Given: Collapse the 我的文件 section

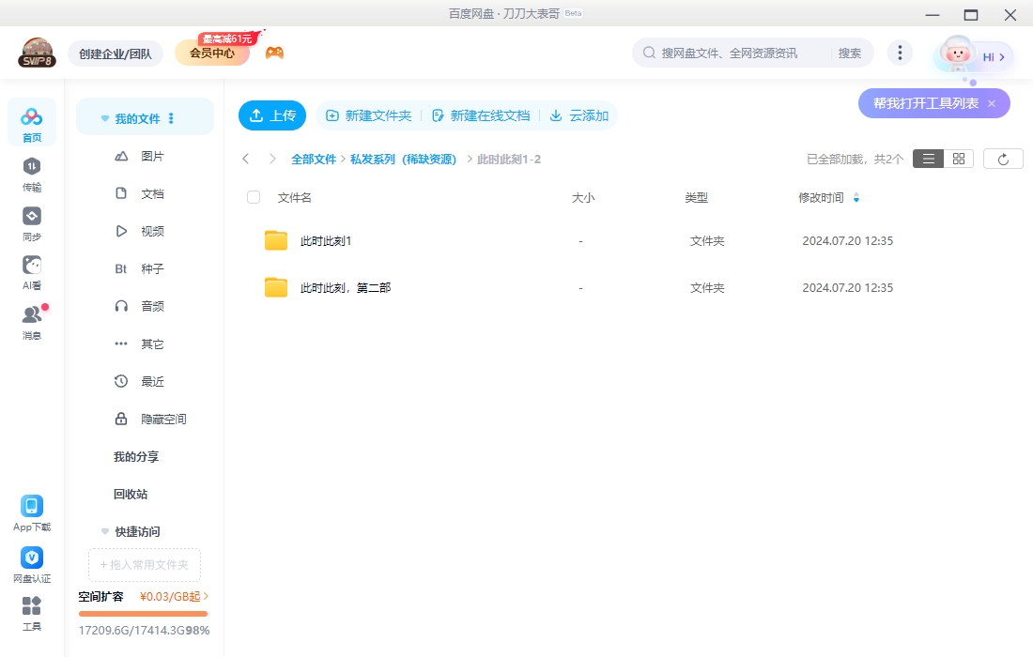Looking at the screenshot, I should pos(104,117).
